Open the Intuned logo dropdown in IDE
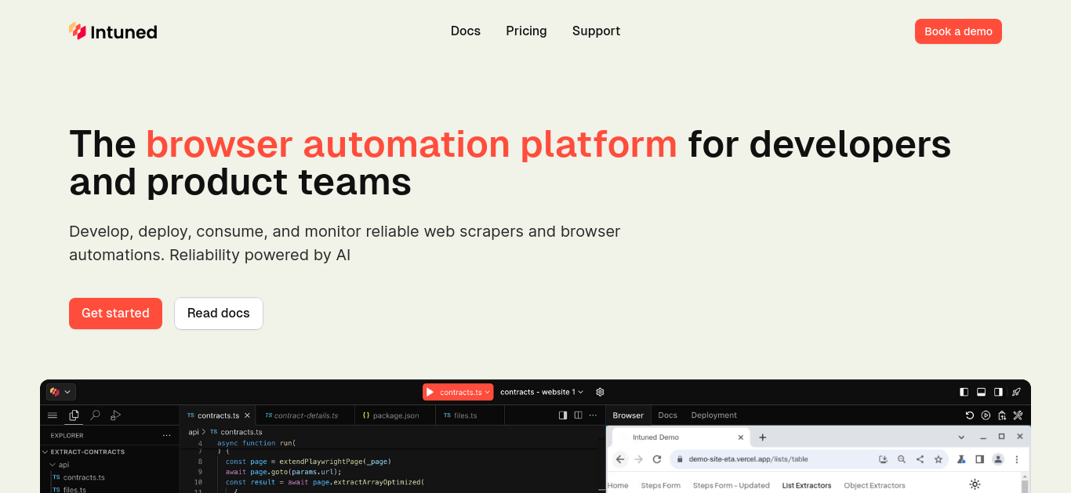 (61, 392)
